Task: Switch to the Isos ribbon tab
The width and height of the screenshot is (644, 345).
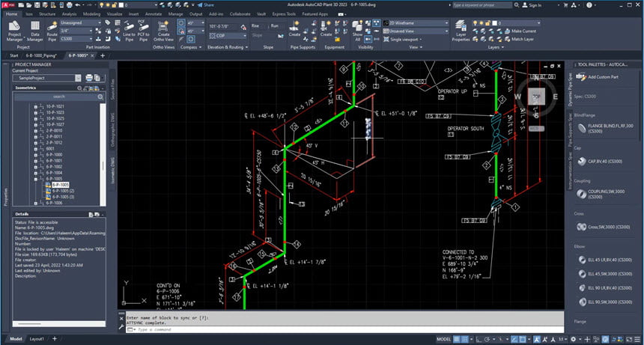Action: [29, 14]
